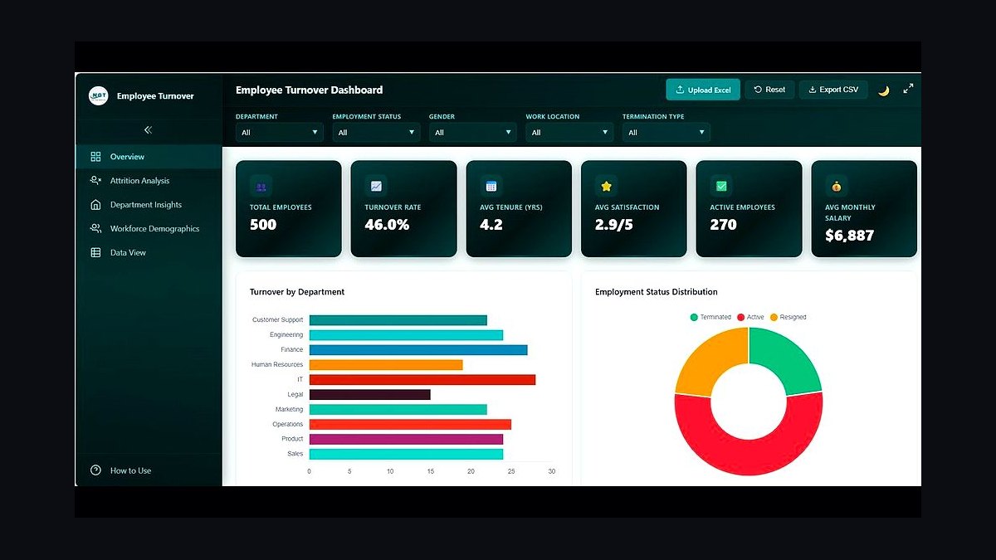Image resolution: width=996 pixels, height=560 pixels.
Task: Open the Employment Status dropdown
Action: (376, 133)
